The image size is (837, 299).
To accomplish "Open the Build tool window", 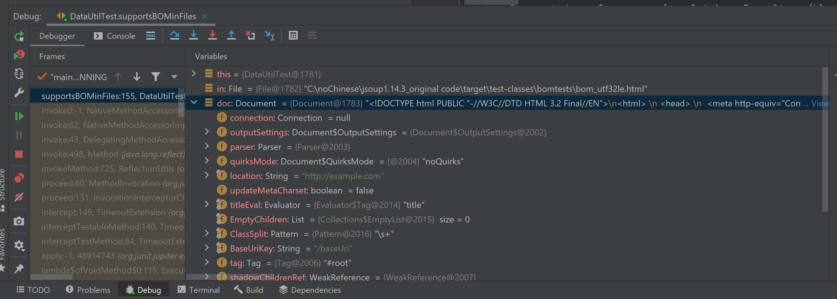I will 249,290.
